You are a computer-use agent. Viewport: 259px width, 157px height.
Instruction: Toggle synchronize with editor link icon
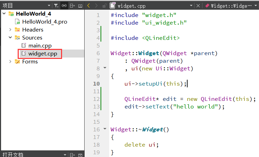tap(64, 6)
